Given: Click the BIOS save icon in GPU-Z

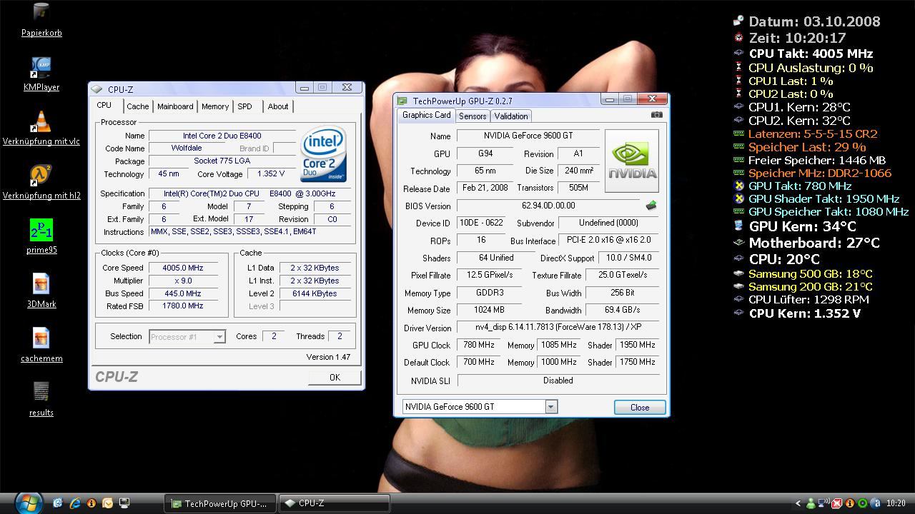Looking at the screenshot, I should tap(651, 206).
